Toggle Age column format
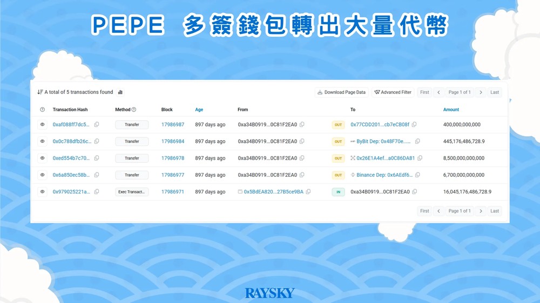 (199, 109)
